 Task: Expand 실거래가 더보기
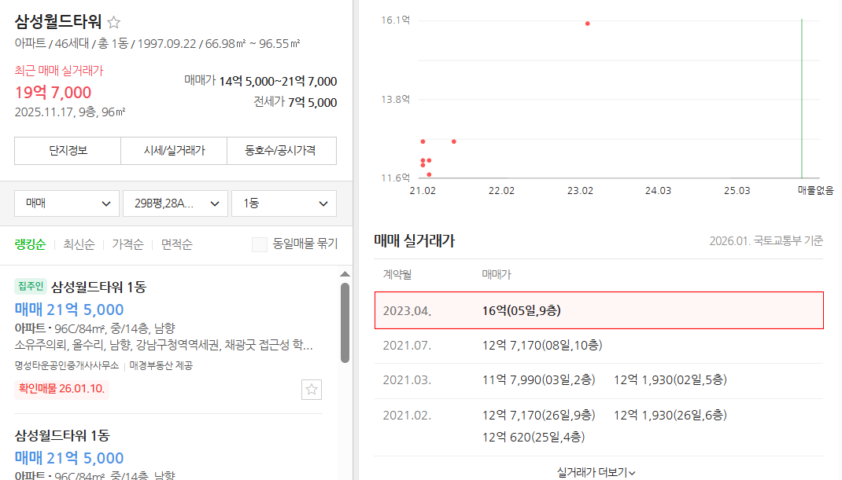tap(596, 472)
